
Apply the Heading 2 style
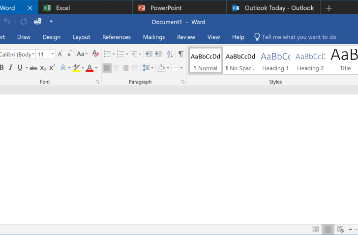310,60
